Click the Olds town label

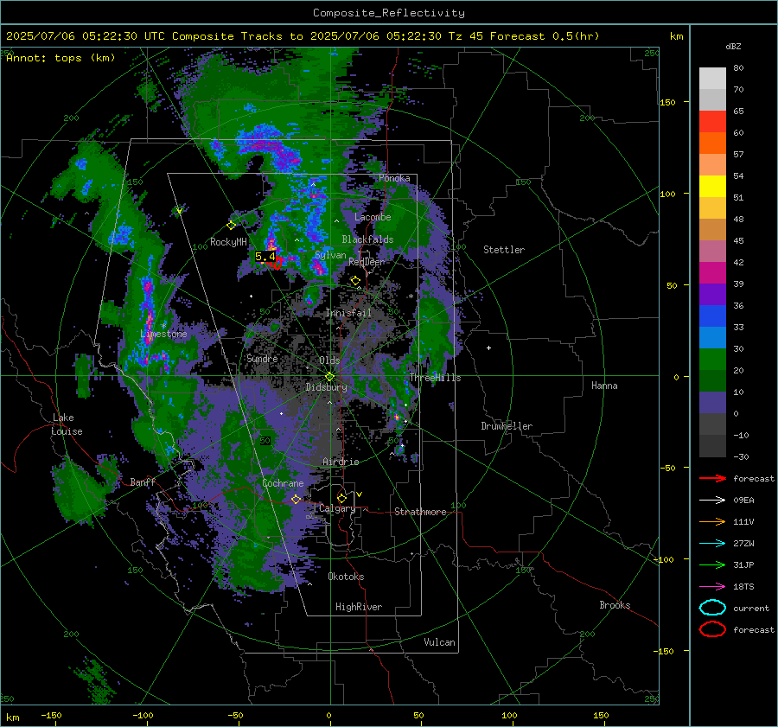pyautogui.click(x=329, y=360)
